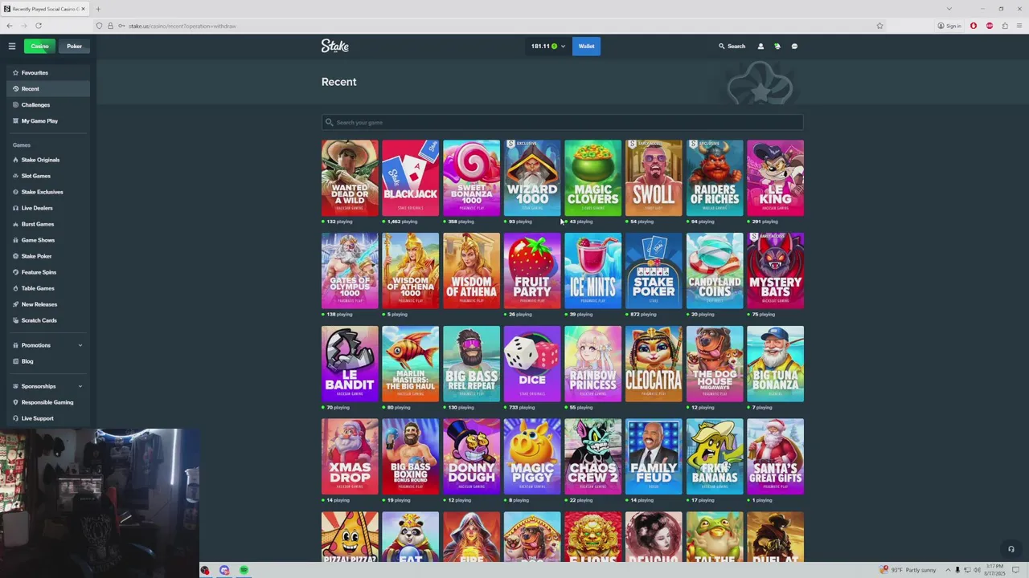Viewport: 1029px width, 578px height.
Task: Click the Live Support headset icon
Action: 15,418
